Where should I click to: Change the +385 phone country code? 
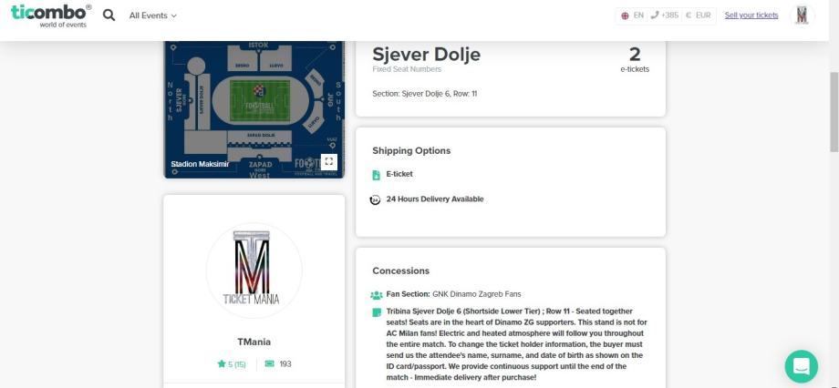[x=665, y=15]
